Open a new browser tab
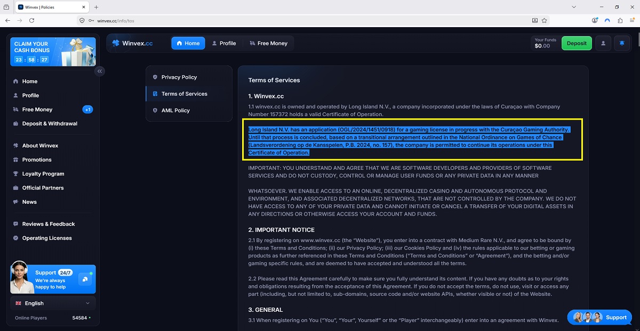 pyautogui.click(x=96, y=7)
